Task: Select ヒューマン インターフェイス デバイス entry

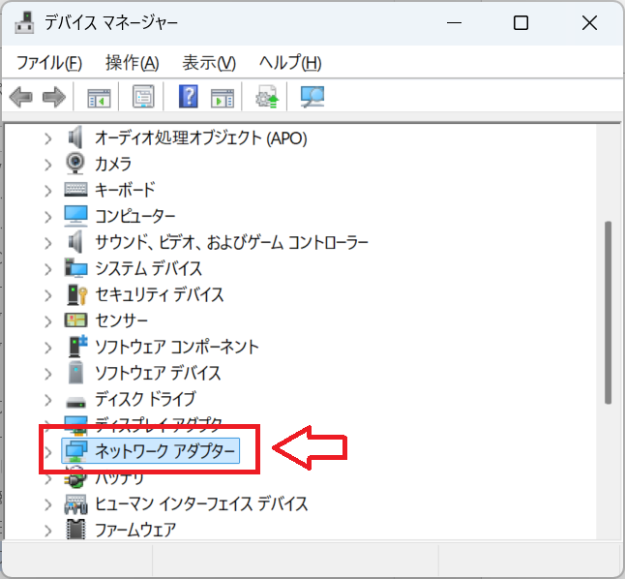Action: pyautogui.click(x=201, y=504)
